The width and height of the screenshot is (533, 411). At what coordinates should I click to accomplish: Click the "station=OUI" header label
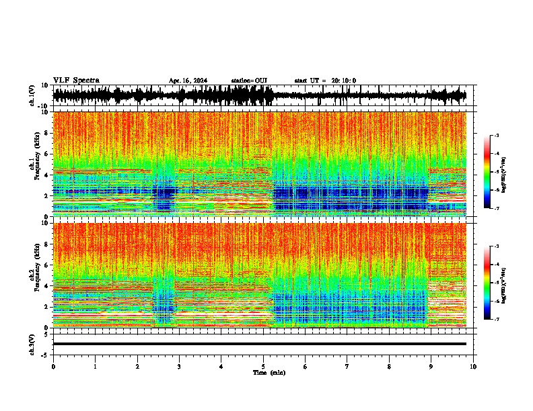pos(249,81)
